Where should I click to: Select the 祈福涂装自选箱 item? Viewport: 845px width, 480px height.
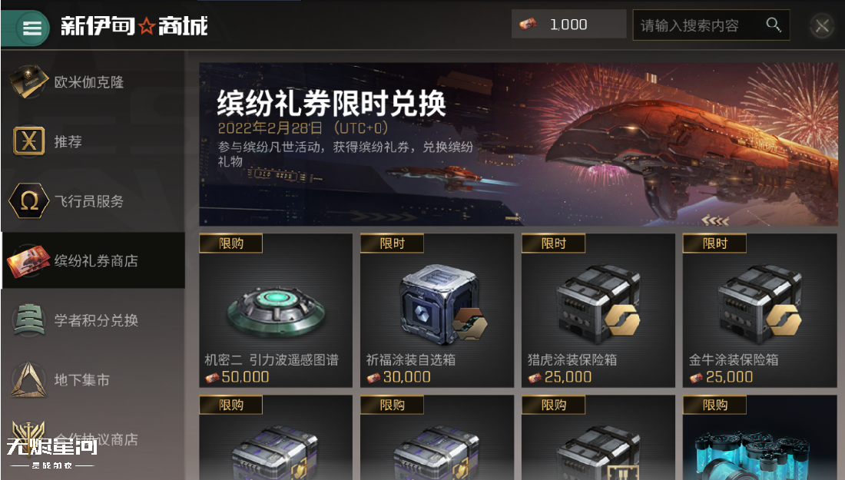437,310
